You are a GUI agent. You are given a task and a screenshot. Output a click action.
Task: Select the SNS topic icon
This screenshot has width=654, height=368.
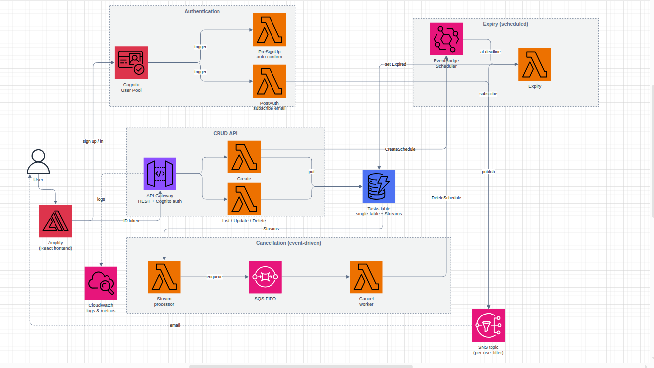[489, 325]
